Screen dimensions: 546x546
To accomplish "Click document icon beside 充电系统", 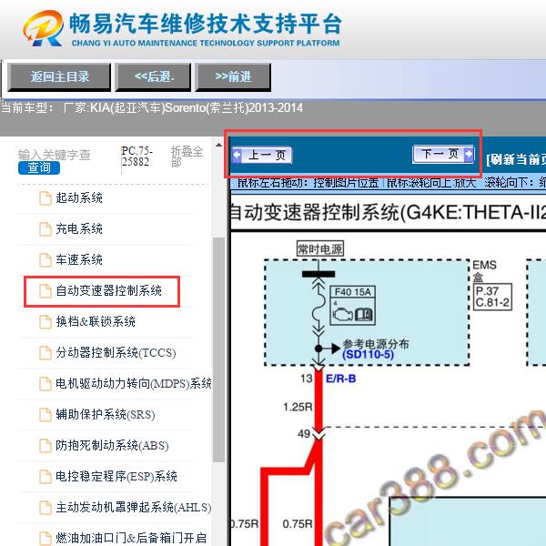I will 45,229.
